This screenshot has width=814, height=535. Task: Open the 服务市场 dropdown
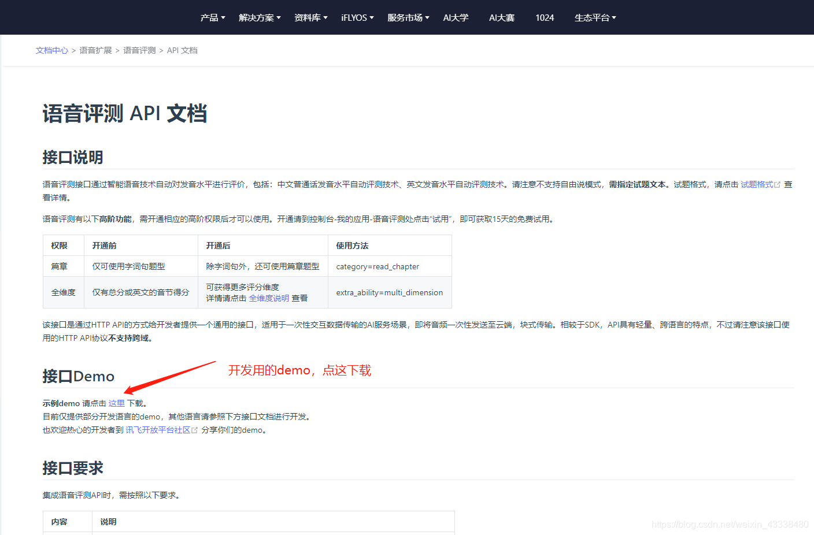[405, 17]
